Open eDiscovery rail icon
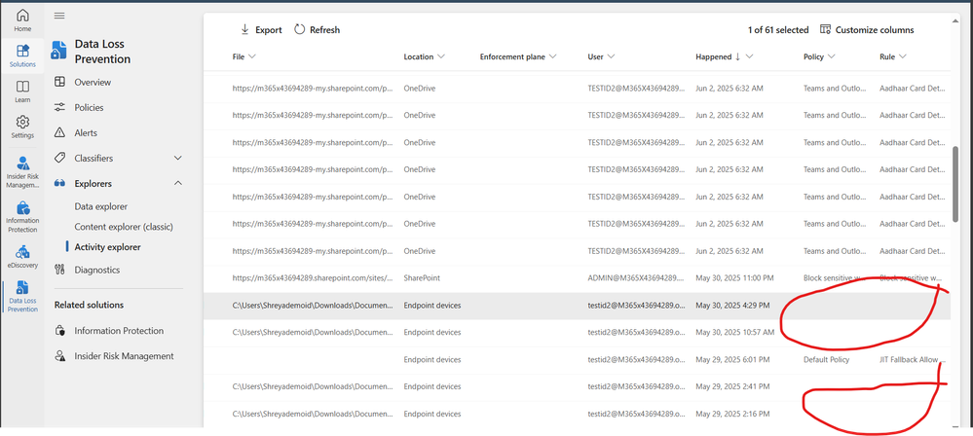973x436 pixels. click(x=22, y=257)
